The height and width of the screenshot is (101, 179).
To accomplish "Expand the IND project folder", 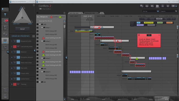I will click(x=40, y=82).
